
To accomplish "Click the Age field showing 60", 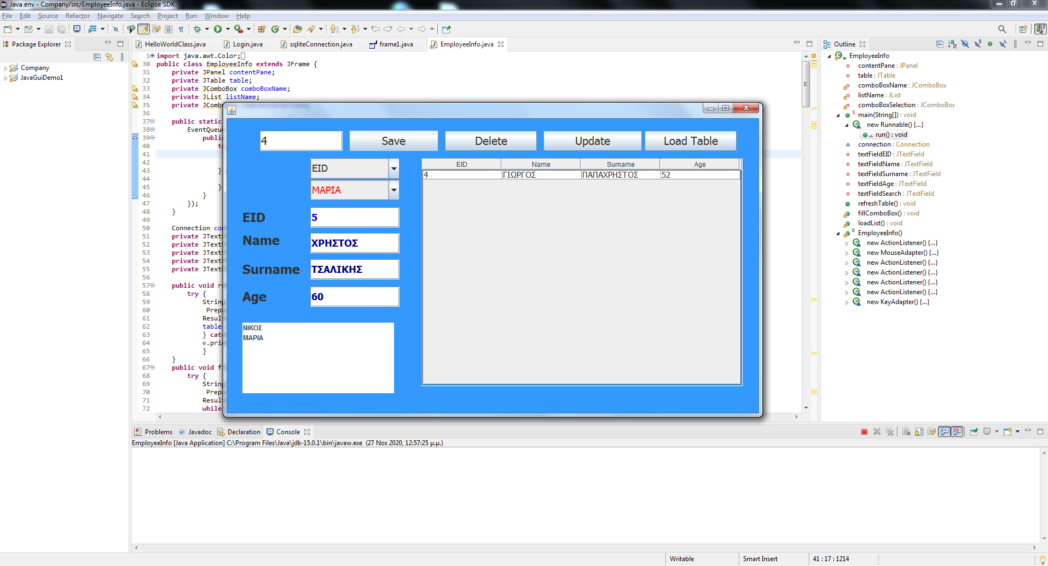I will click(x=355, y=297).
